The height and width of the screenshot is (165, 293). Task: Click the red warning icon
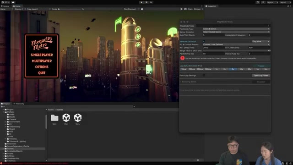(x=182, y=58)
